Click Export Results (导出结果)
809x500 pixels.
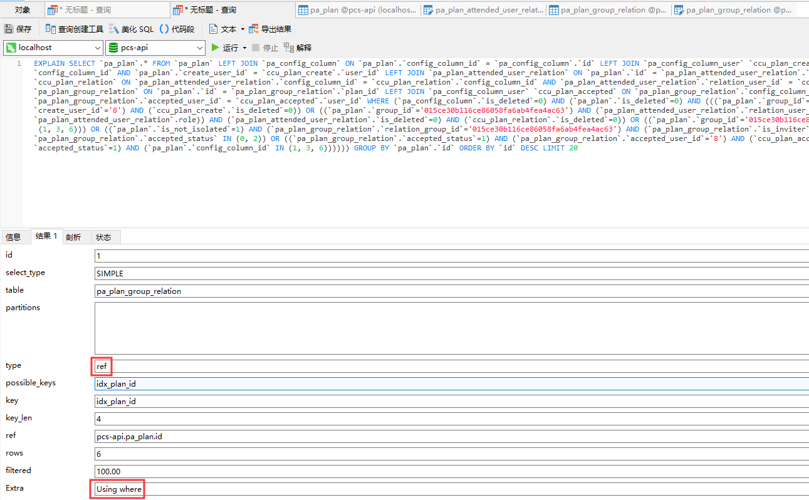pos(271,29)
